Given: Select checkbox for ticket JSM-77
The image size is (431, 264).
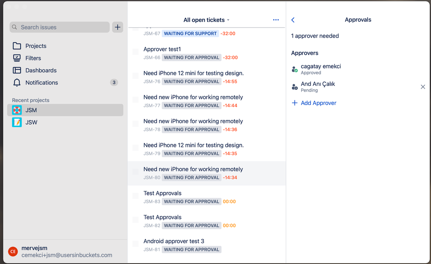Looking at the screenshot, I should [135, 100].
